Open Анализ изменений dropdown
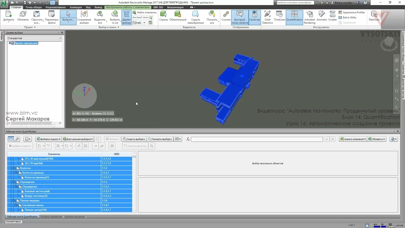Screen dimensions: 405x228 point(353,139)
